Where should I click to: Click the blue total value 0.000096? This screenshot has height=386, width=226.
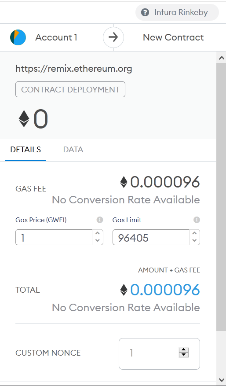tap(165, 290)
